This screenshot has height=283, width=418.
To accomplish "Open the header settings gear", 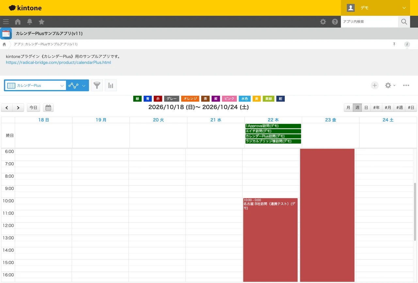I will coord(323,22).
